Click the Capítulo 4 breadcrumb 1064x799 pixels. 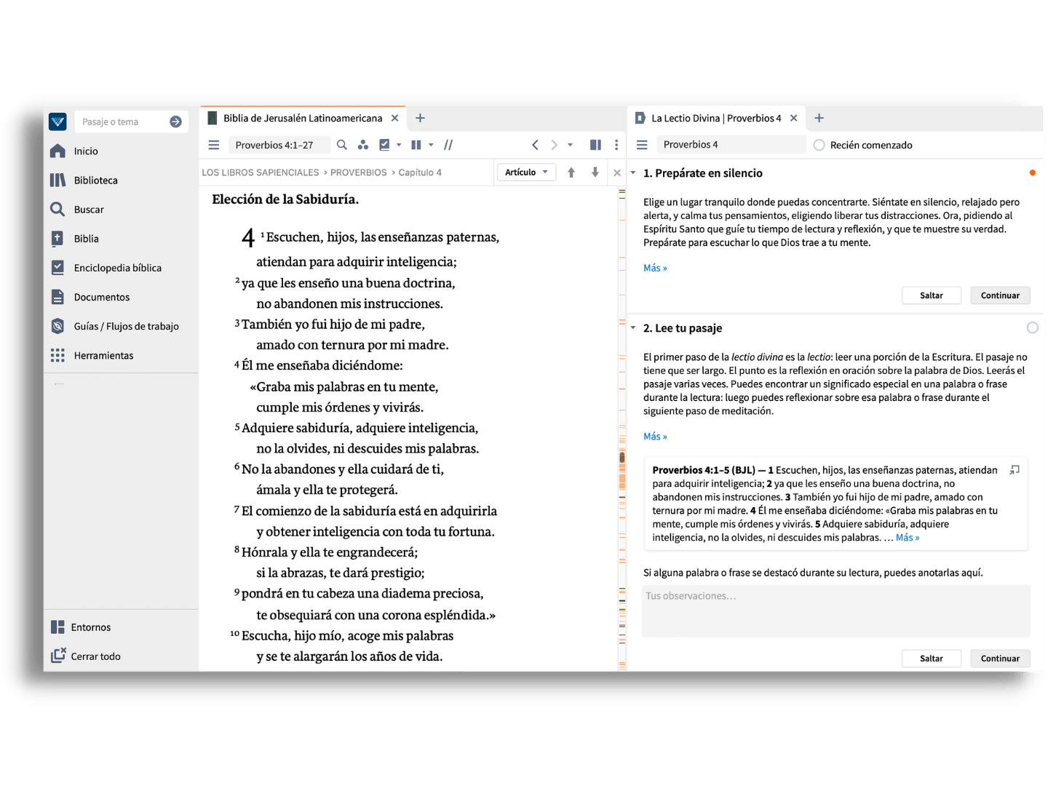420,172
